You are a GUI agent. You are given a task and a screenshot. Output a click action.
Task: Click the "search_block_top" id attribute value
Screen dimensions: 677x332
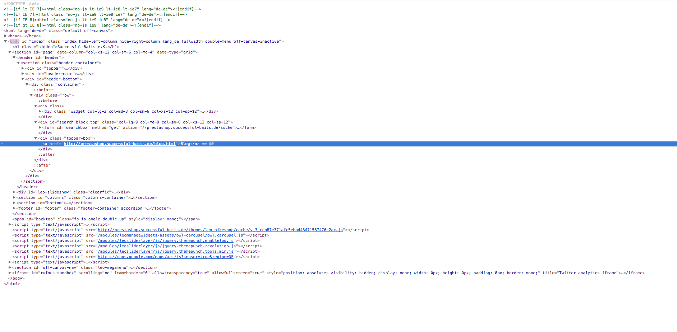click(78, 122)
